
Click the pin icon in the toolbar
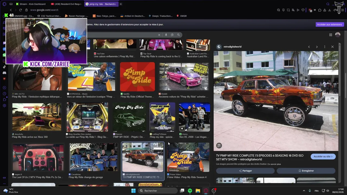coord(283,10)
